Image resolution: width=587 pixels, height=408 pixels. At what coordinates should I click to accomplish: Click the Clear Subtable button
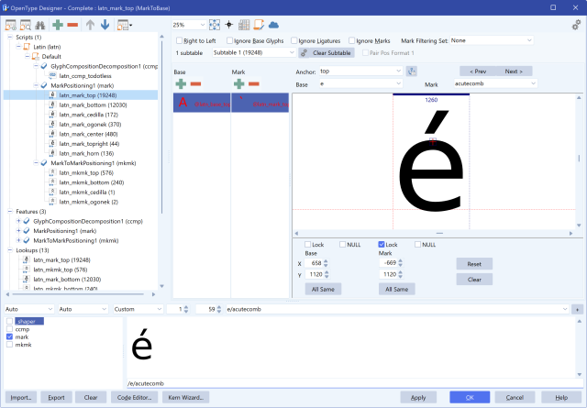tap(332, 53)
